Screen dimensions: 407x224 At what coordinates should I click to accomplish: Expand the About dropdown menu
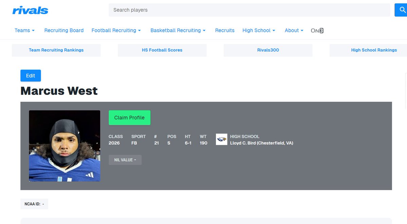tap(294, 30)
